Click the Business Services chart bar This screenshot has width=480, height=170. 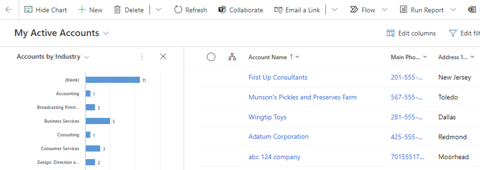98,121
